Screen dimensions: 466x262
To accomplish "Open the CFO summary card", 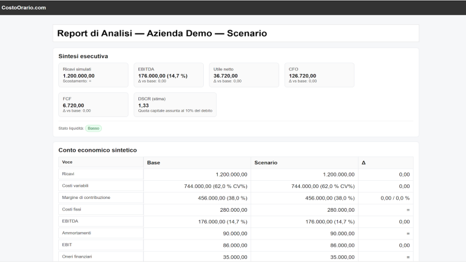I will click(319, 75).
